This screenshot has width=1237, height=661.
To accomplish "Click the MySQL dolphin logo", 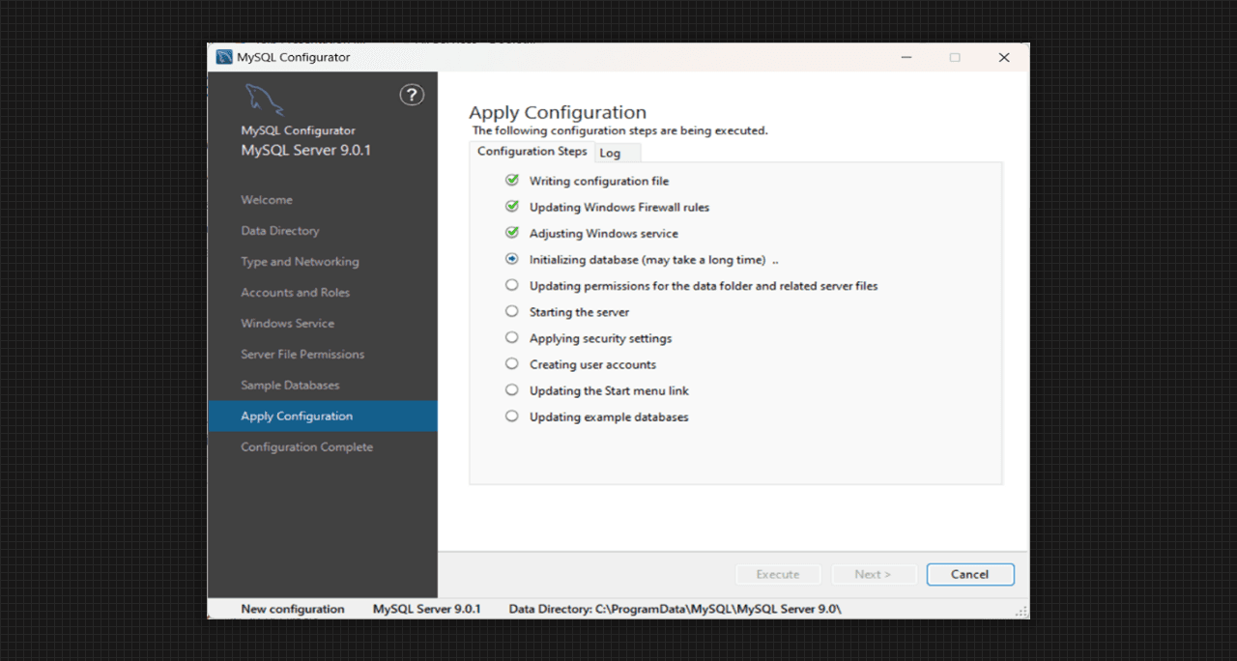I will (x=264, y=100).
